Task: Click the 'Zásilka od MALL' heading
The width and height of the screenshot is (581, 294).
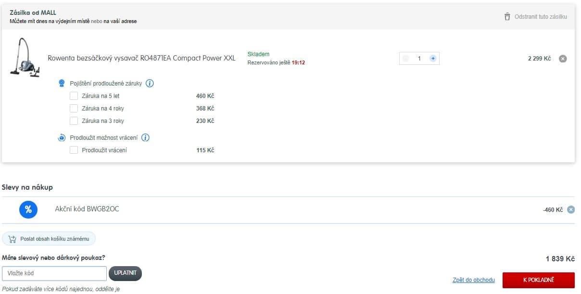Action: click(x=33, y=12)
